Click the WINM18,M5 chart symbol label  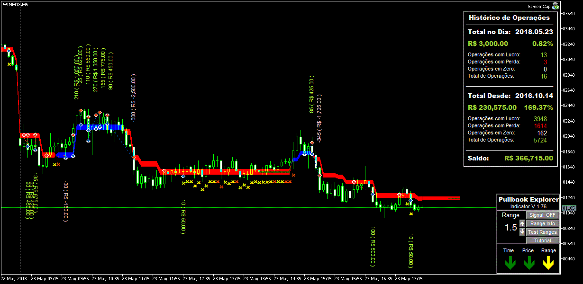tap(14, 4)
